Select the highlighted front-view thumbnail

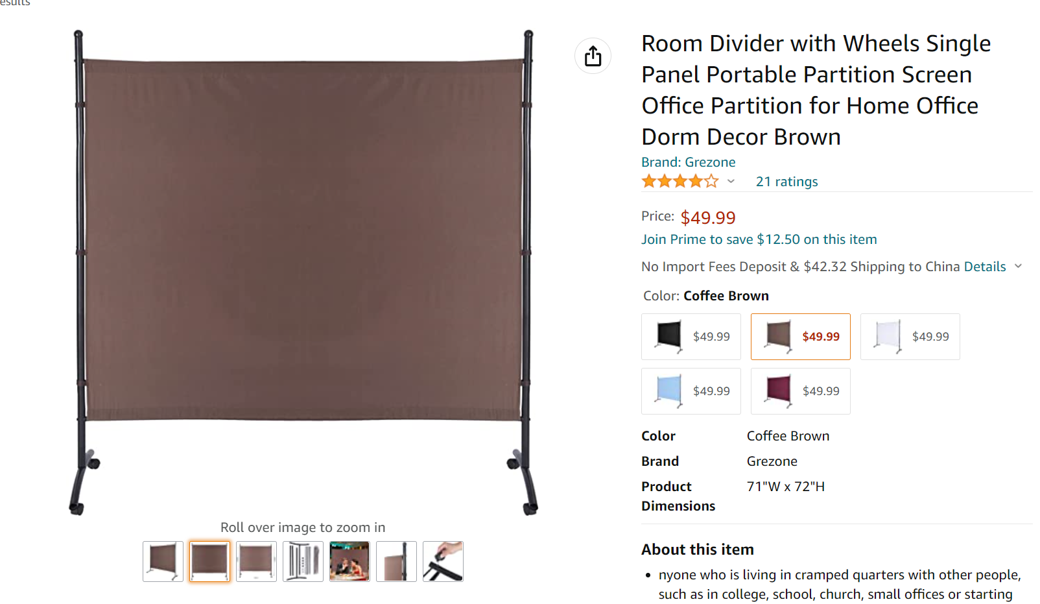coord(209,561)
